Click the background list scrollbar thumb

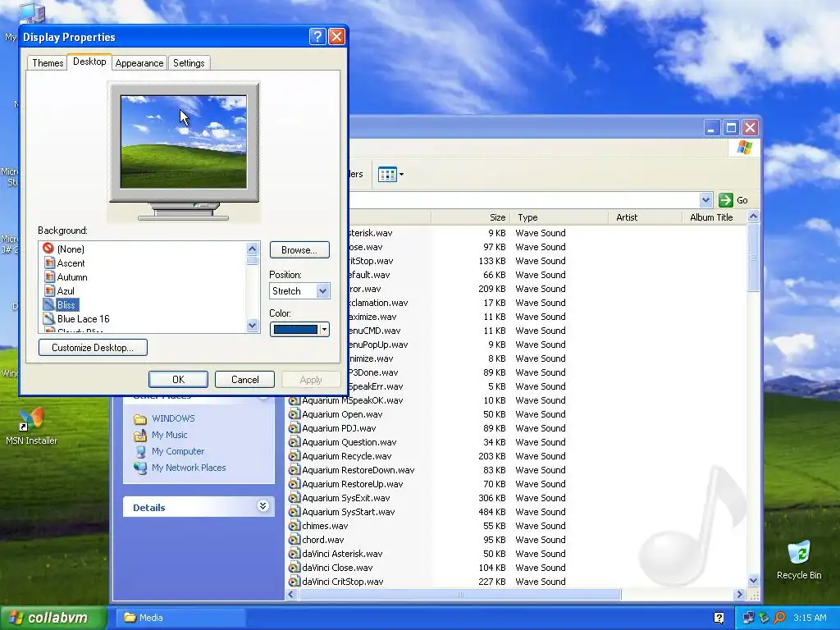point(253,260)
